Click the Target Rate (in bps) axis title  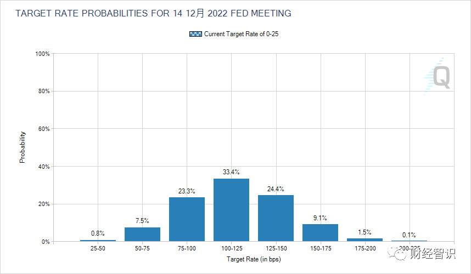pos(253,259)
